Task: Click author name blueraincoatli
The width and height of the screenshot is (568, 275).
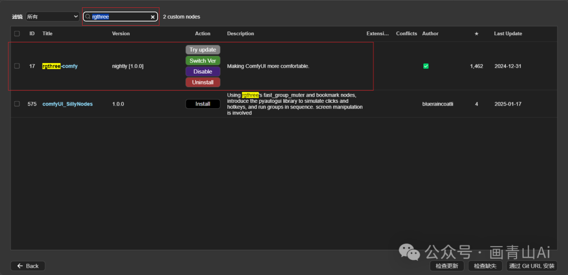Action: (438, 104)
